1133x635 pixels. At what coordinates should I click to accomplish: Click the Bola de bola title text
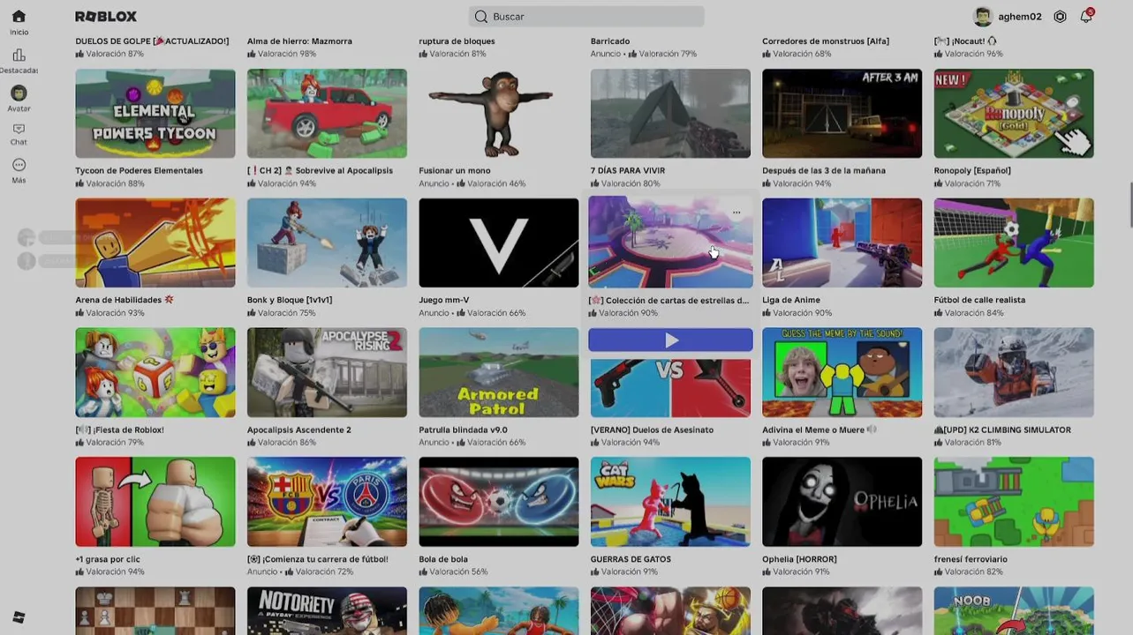pyautogui.click(x=444, y=560)
